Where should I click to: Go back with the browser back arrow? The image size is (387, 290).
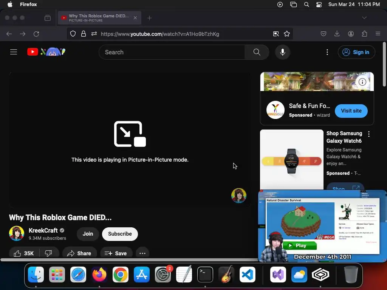coord(9,34)
